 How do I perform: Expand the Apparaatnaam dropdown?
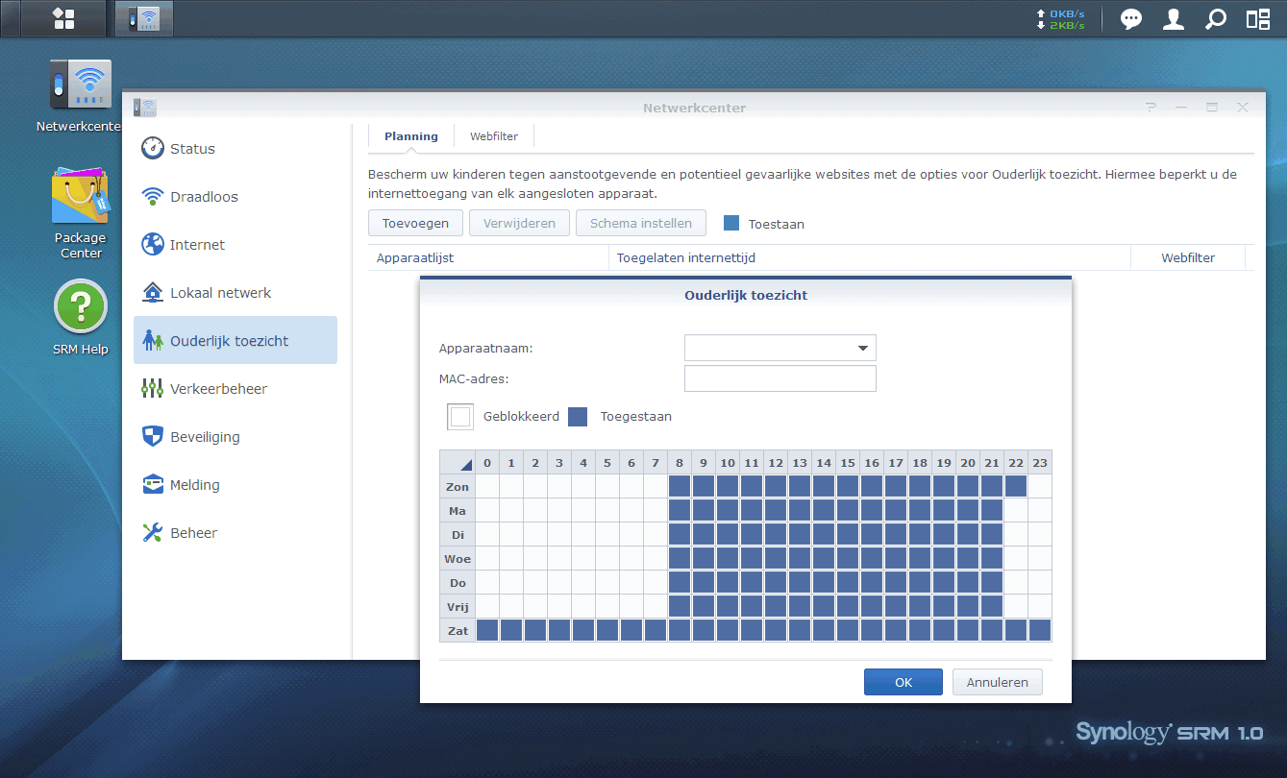(862, 348)
